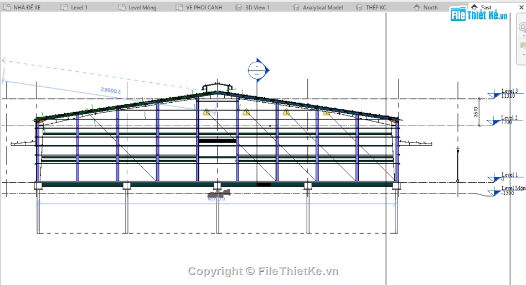Click the 'Level 2' level name text
Screen dimensions: 526x285
click(509, 118)
